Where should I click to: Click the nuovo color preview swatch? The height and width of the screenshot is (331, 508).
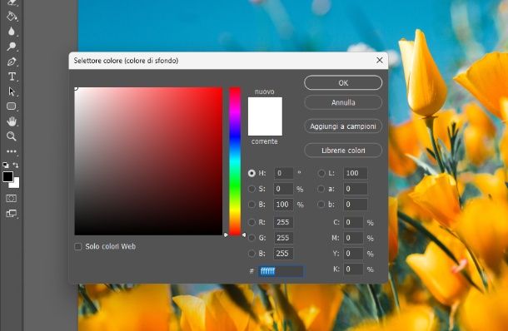[x=265, y=106]
